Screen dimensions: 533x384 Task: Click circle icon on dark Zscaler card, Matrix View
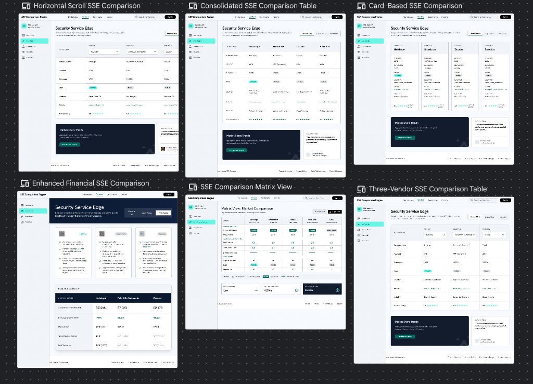point(337,290)
